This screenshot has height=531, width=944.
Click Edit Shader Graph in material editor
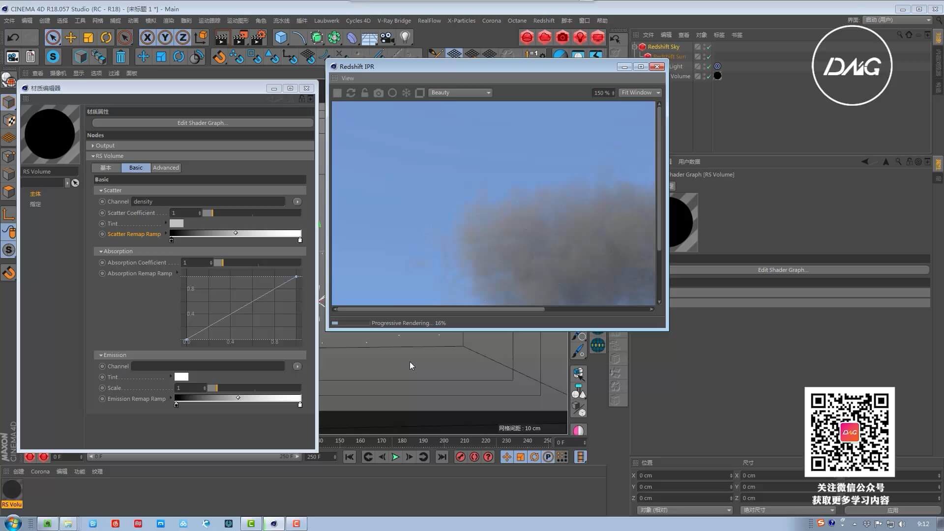[203, 123]
